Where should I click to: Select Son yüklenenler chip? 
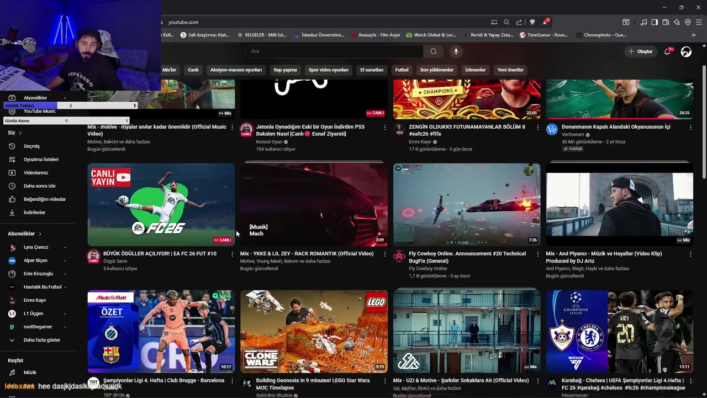coord(437,70)
